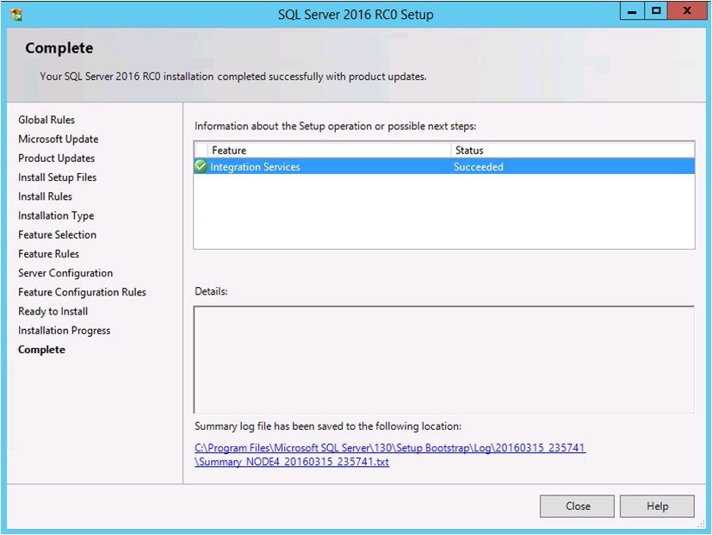The height and width of the screenshot is (535, 712).
Task: Select Server Configuration step in sidebar
Action: click(x=65, y=273)
